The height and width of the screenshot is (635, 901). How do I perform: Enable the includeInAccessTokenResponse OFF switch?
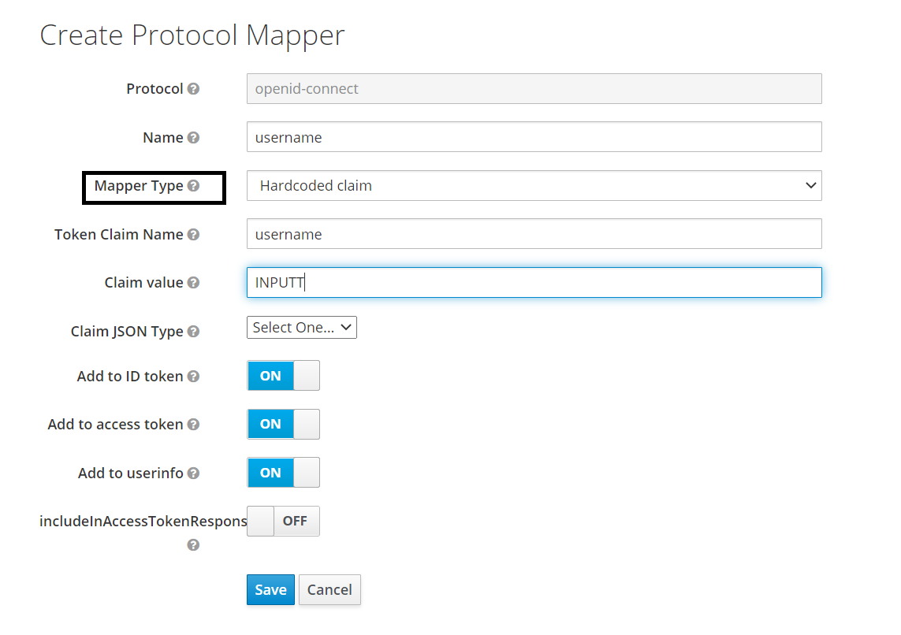pyautogui.click(x=283, y=521)
